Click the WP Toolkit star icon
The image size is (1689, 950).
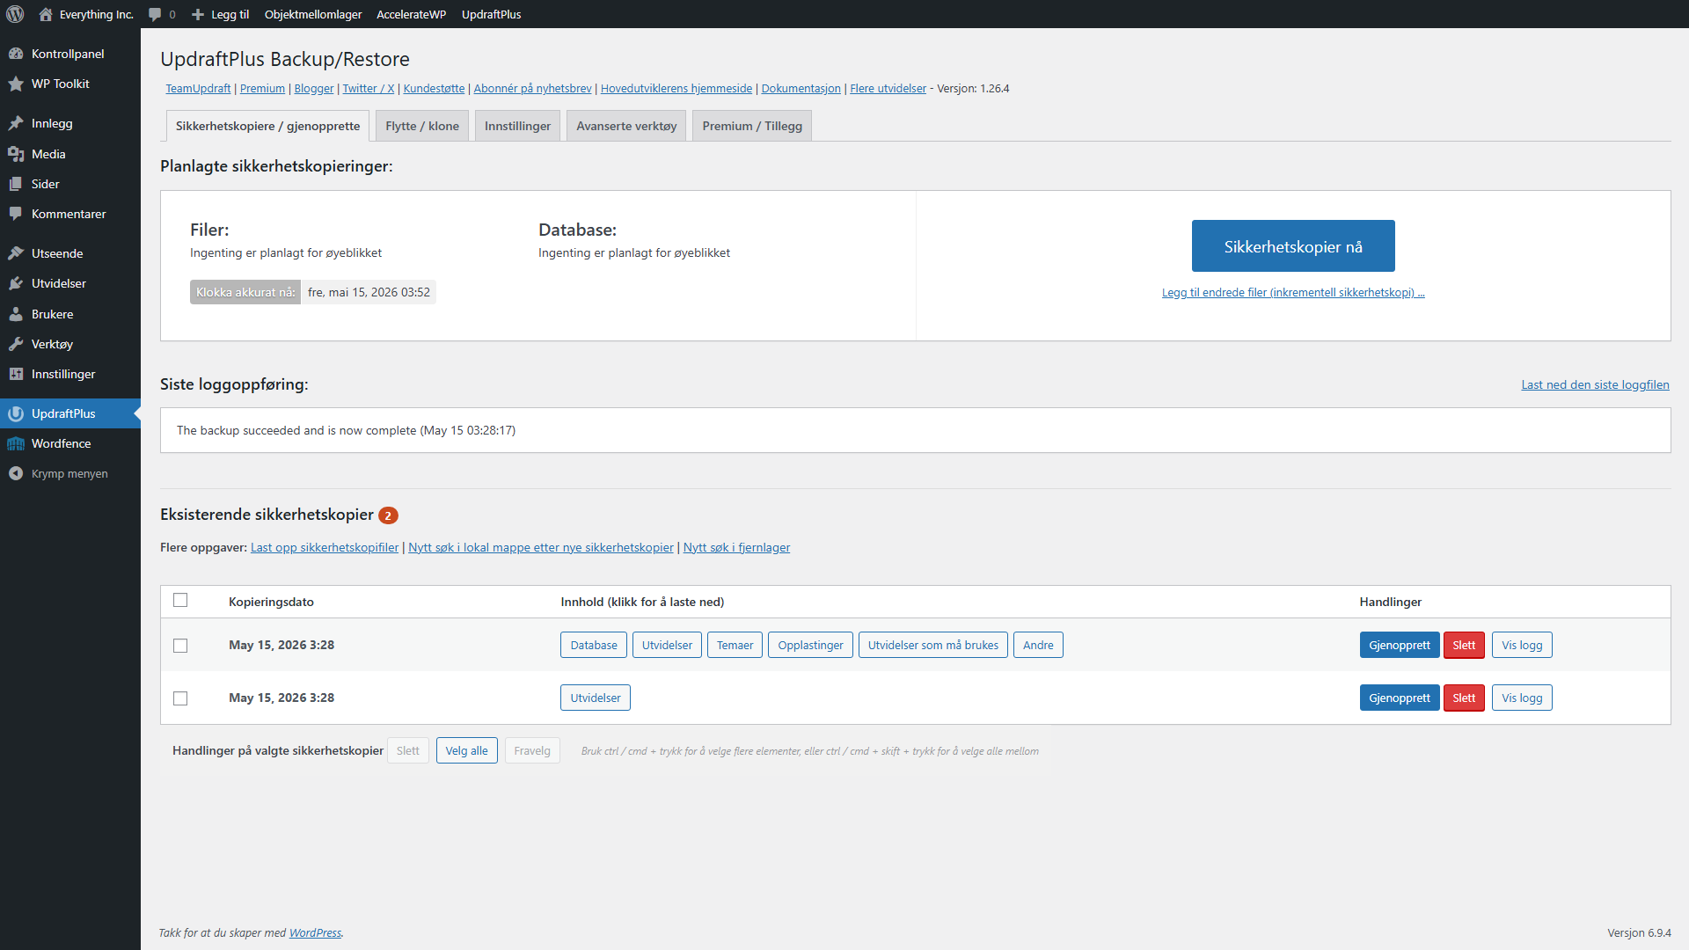click(16, 84)
